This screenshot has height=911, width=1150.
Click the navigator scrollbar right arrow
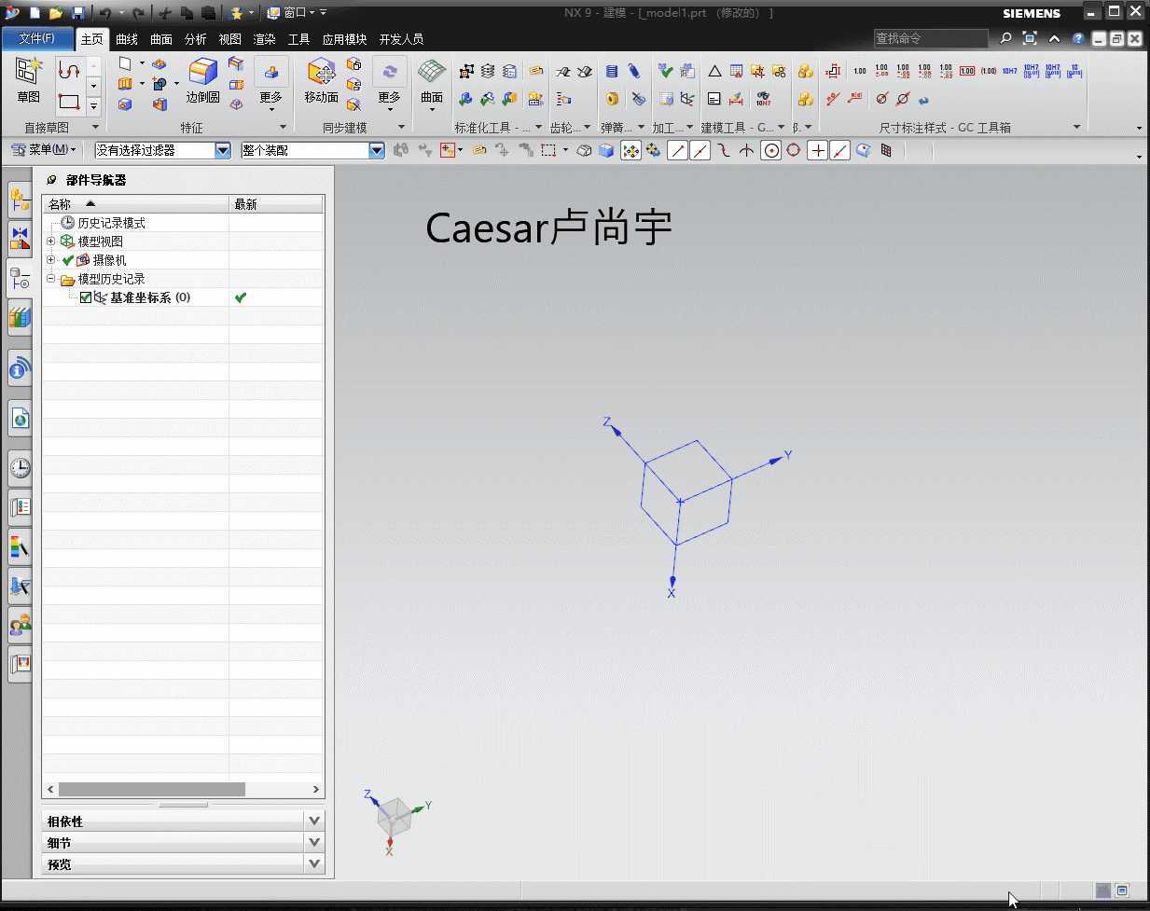316,789
